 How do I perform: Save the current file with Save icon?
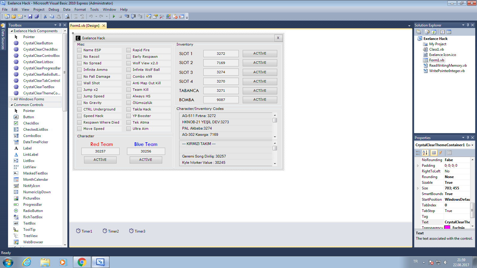point(30,17)
